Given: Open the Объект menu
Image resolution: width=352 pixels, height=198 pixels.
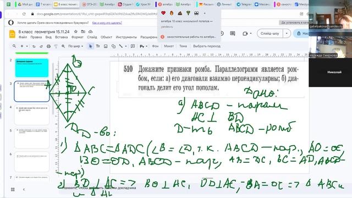Looking at the screenshot, I should pos(106,37).
